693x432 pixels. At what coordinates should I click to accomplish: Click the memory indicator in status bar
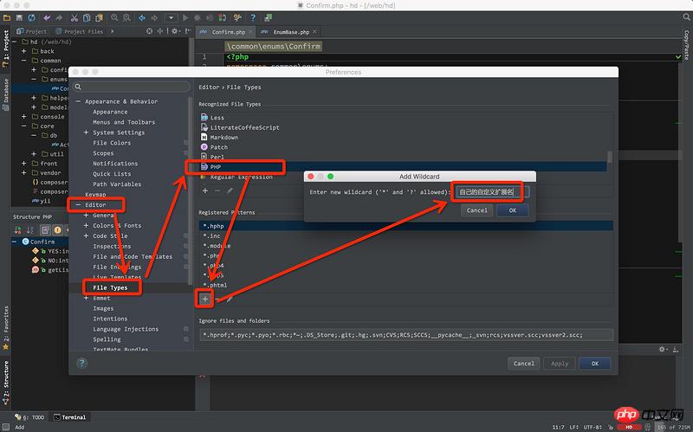(675, 427)
